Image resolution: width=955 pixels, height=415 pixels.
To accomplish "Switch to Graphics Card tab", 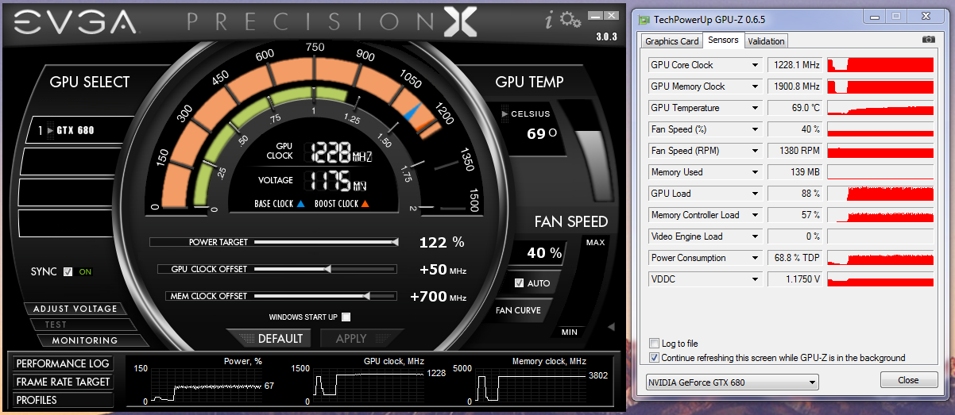I will click(672, 41).
